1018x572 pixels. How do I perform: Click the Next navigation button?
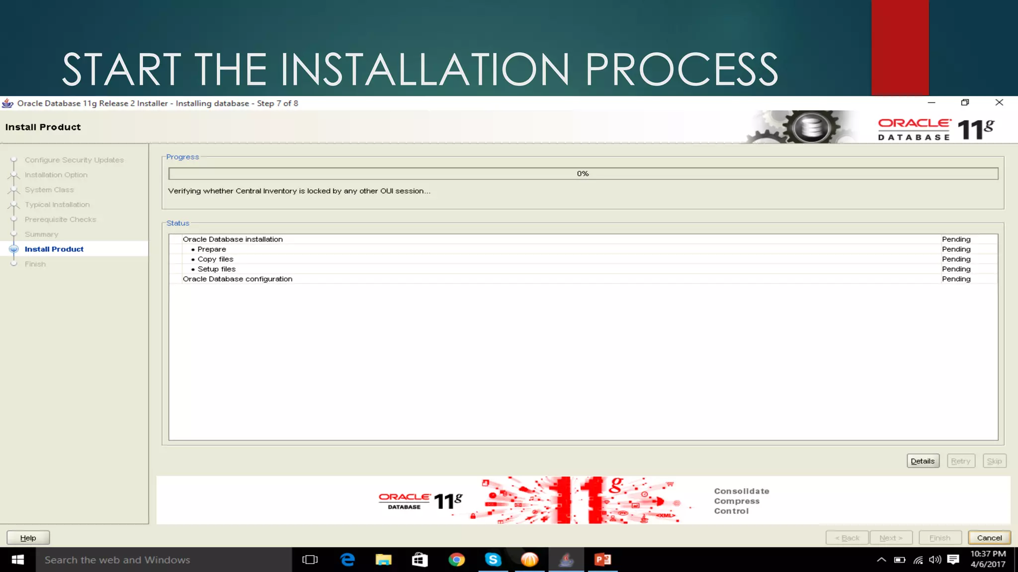pos(891,538)
